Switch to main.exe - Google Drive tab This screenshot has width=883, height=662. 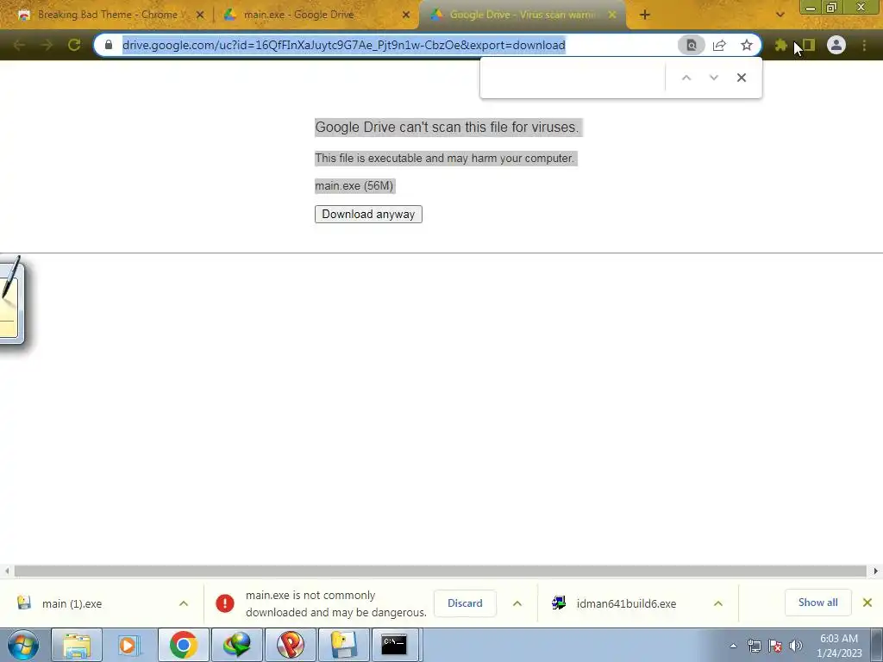coord(298,15)
